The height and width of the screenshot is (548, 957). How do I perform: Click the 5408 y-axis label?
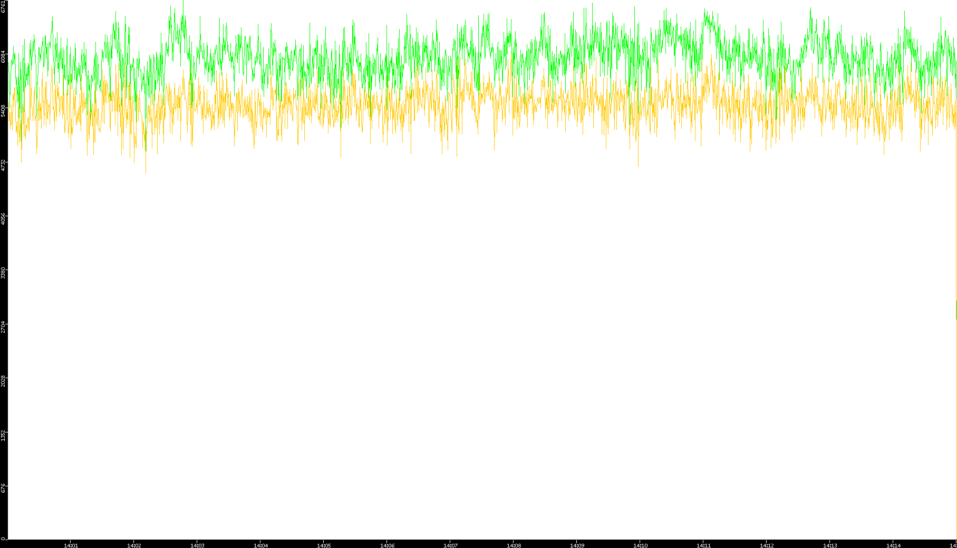(x=3, y=111)
